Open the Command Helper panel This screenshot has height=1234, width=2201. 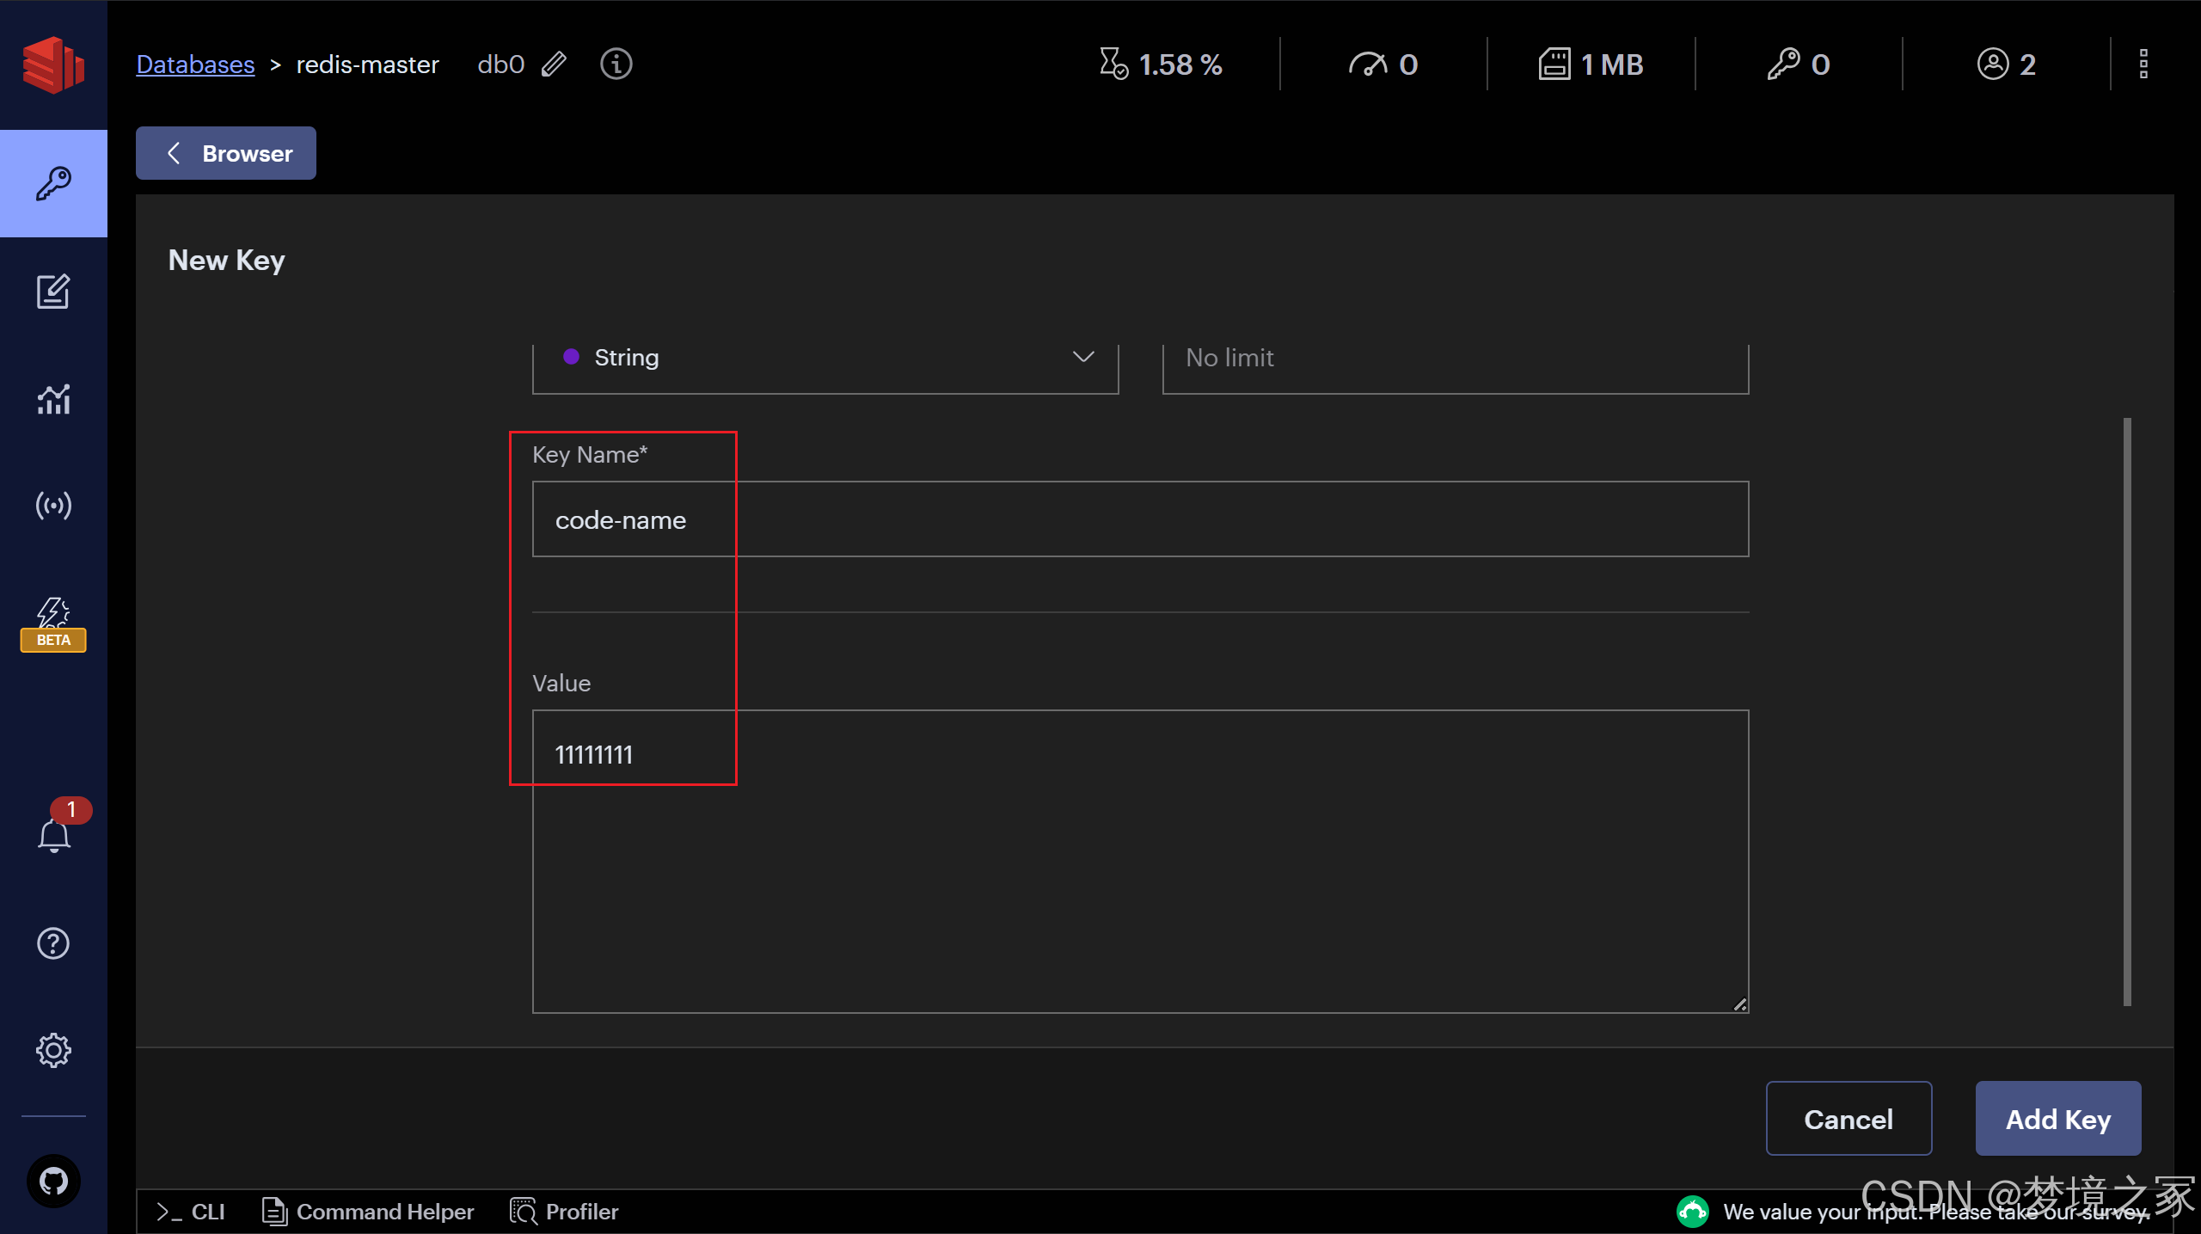(368, 1212)
